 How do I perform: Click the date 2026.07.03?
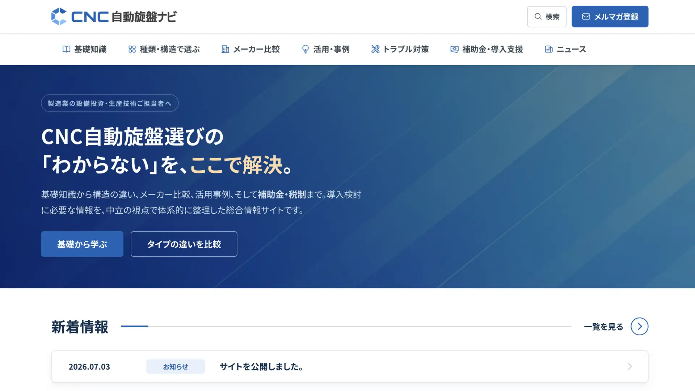pos(89,367)
